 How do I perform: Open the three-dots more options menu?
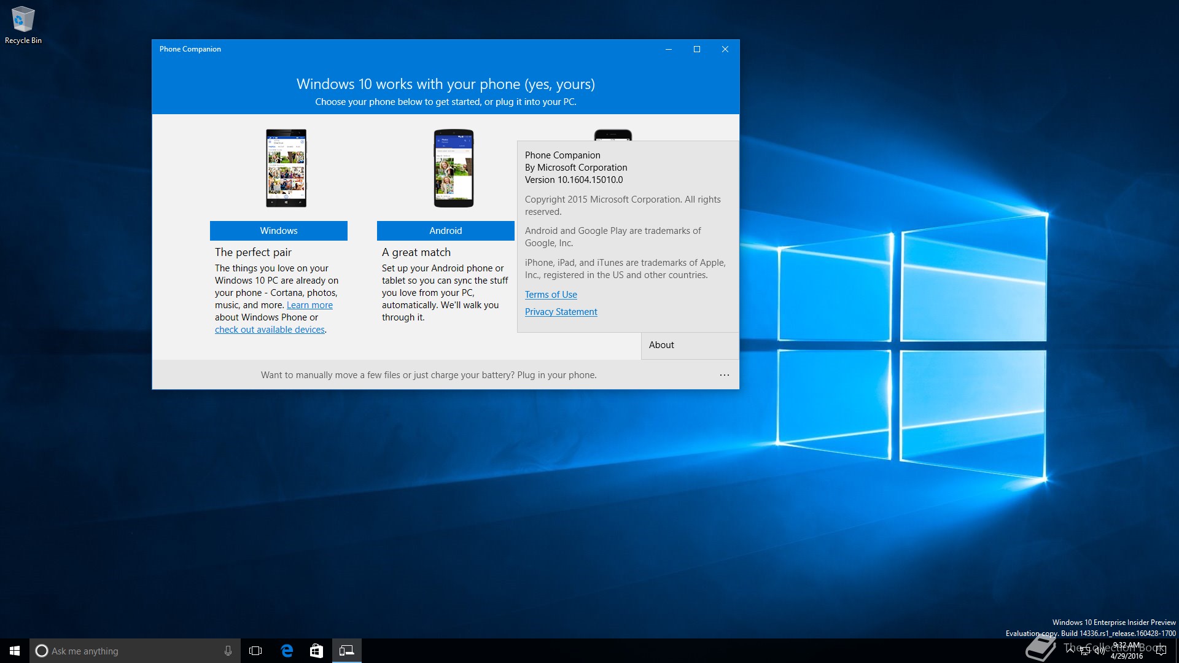tap(725, 375)
